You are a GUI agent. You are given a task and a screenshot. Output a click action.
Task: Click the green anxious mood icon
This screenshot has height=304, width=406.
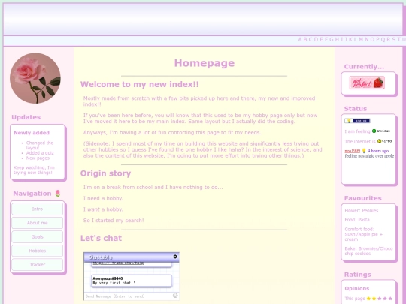[374, 131]
